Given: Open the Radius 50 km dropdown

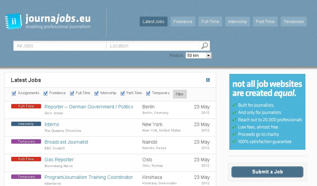Looking at the screenshot, I should [198, 56].
